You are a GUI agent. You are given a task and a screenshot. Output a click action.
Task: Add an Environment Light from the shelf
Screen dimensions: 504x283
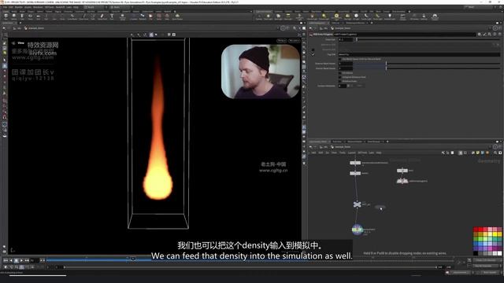tap(336, 17)
